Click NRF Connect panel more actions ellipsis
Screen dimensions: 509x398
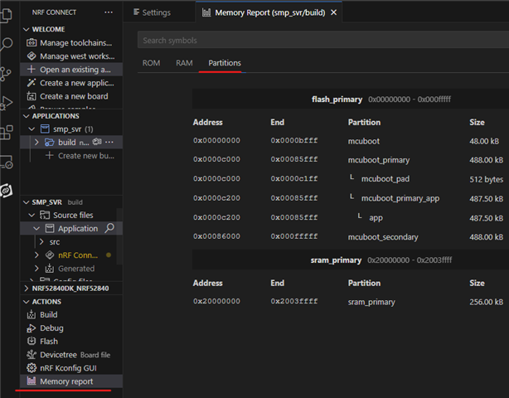[x=109, y=12]
